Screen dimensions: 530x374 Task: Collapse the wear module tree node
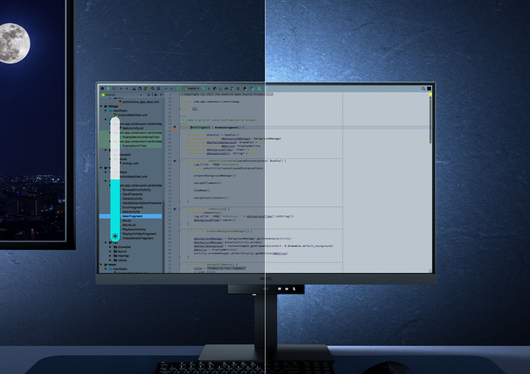[101, 265]
